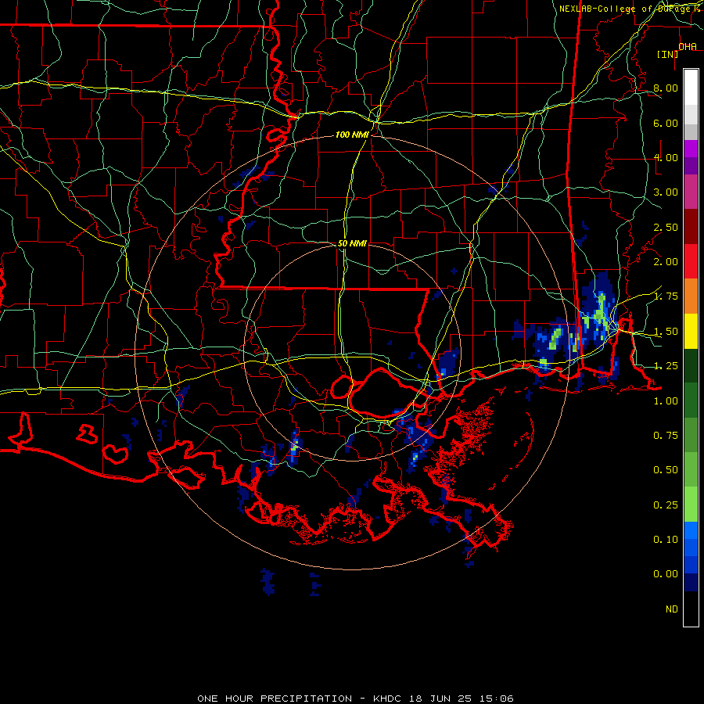Click the 8.00 legend value
This screenshot has height=704, width=704.
[666, 88]
